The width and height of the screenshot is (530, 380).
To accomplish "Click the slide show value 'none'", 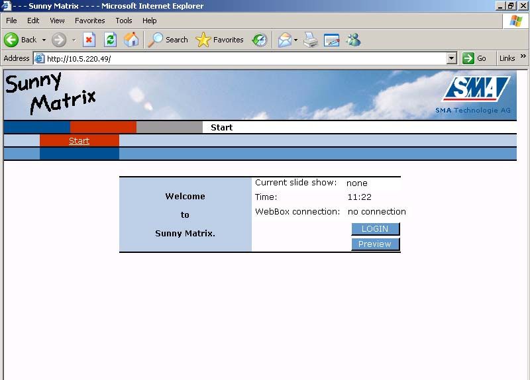I will [x=357, y=183].
